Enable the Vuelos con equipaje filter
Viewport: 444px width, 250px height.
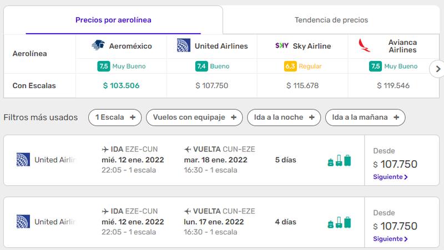pyautogui.click(x=194, y=118)
